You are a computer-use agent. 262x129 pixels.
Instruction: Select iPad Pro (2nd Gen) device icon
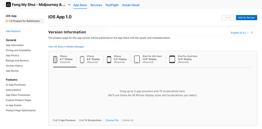point(172,59)
